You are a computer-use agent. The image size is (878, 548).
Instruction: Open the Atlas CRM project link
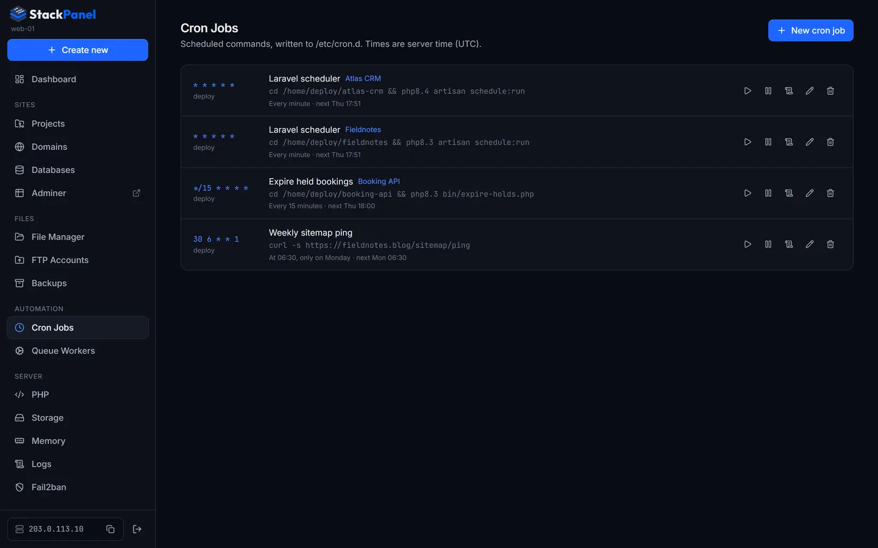click(363, 79)
